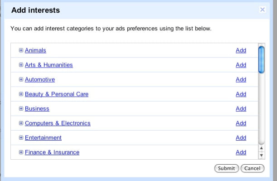Image resolution: width=277 pixels, height=181 pixels.
Task: Submit the selected interests
Action: [227, 168]
